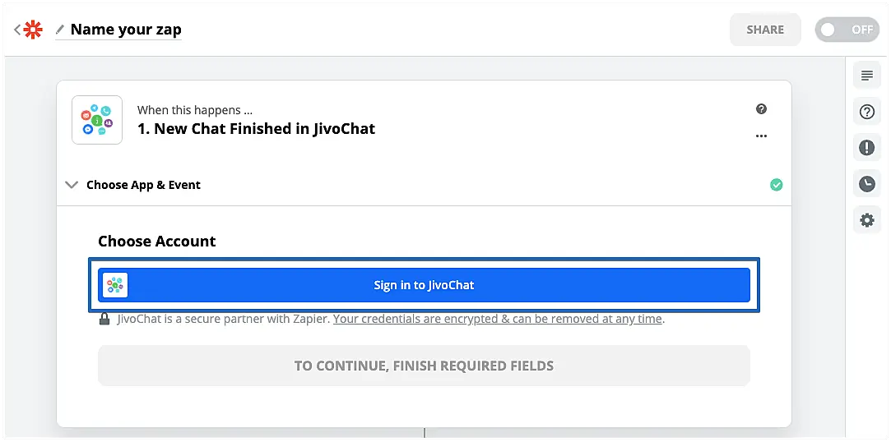This screenshot has width=891, height=442.
Task: Click the green checkmark status icon
Action: (x=776, y=185)
